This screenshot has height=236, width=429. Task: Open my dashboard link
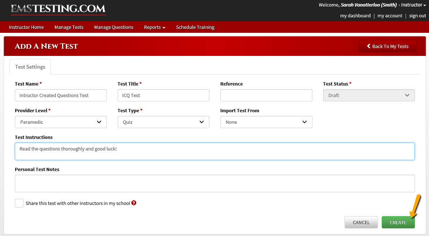[x=355, y=16]
